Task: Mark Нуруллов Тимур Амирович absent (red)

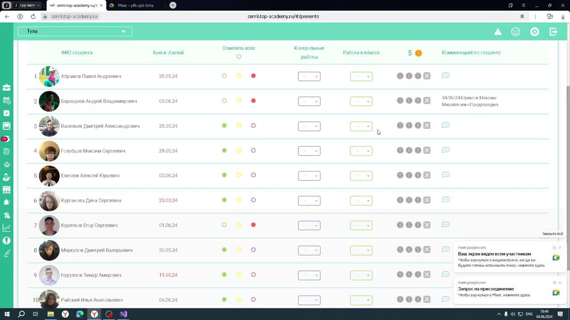Action: (x=253, y=275)
